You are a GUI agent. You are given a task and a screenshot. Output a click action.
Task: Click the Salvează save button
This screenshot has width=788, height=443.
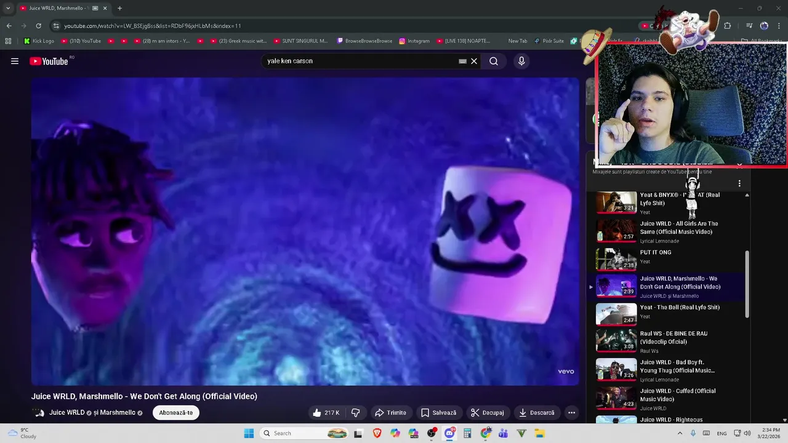[438, 413]
